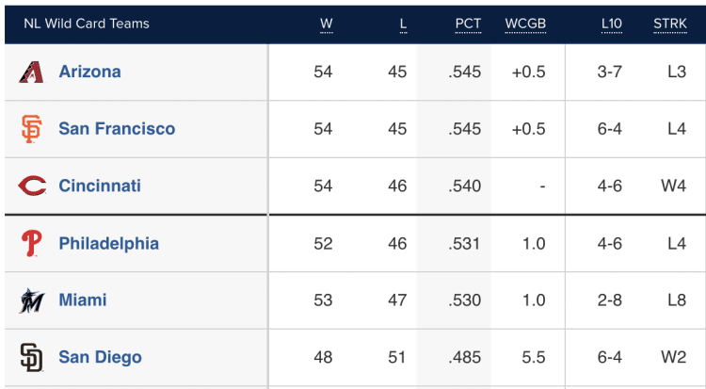Click the Cincinnati Reds logo
This screenshot has height=389, width=706.
click(x=32, y=186)
